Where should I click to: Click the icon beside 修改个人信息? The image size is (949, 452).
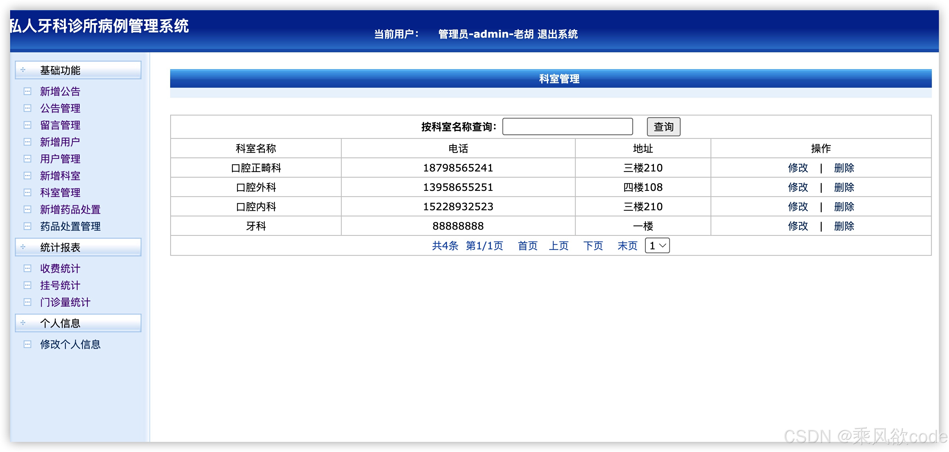27,344
